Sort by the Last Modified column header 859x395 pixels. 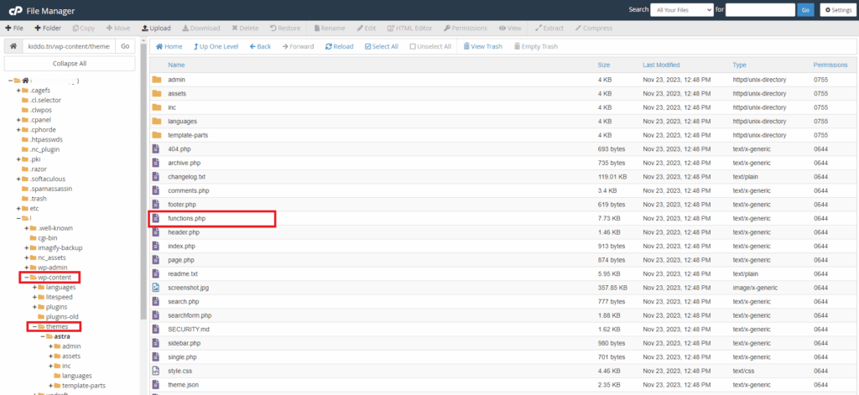click(661, 65)
